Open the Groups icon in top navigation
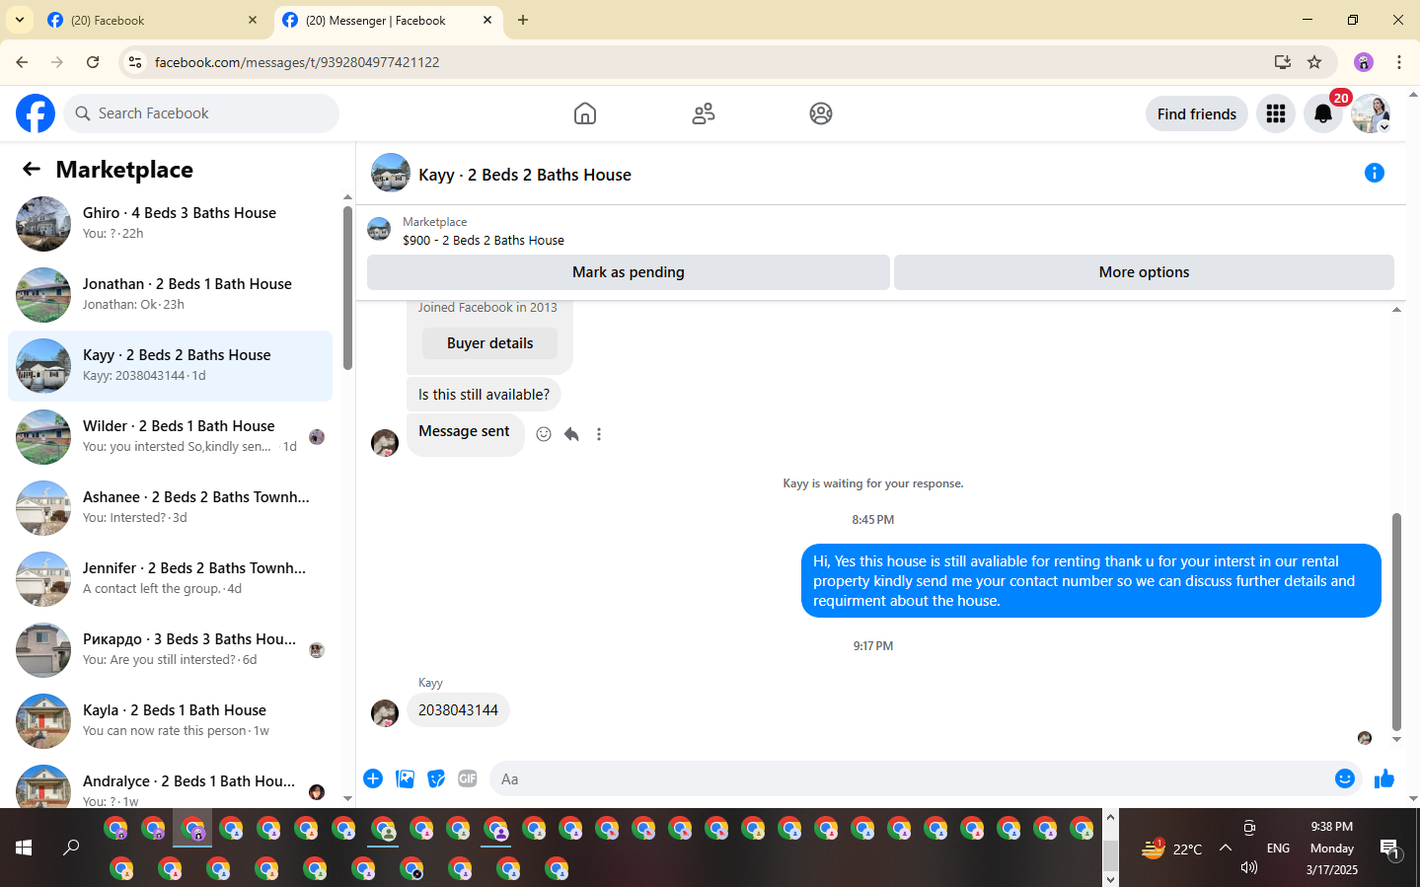Viewport: 1420px width, 887px height. pyautogui.click(x=821, y=113)
